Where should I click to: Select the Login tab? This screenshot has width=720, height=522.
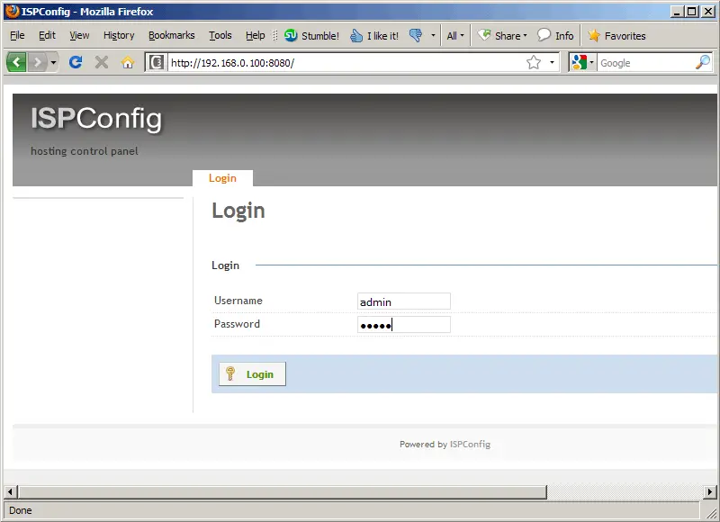tap(222, 178)
